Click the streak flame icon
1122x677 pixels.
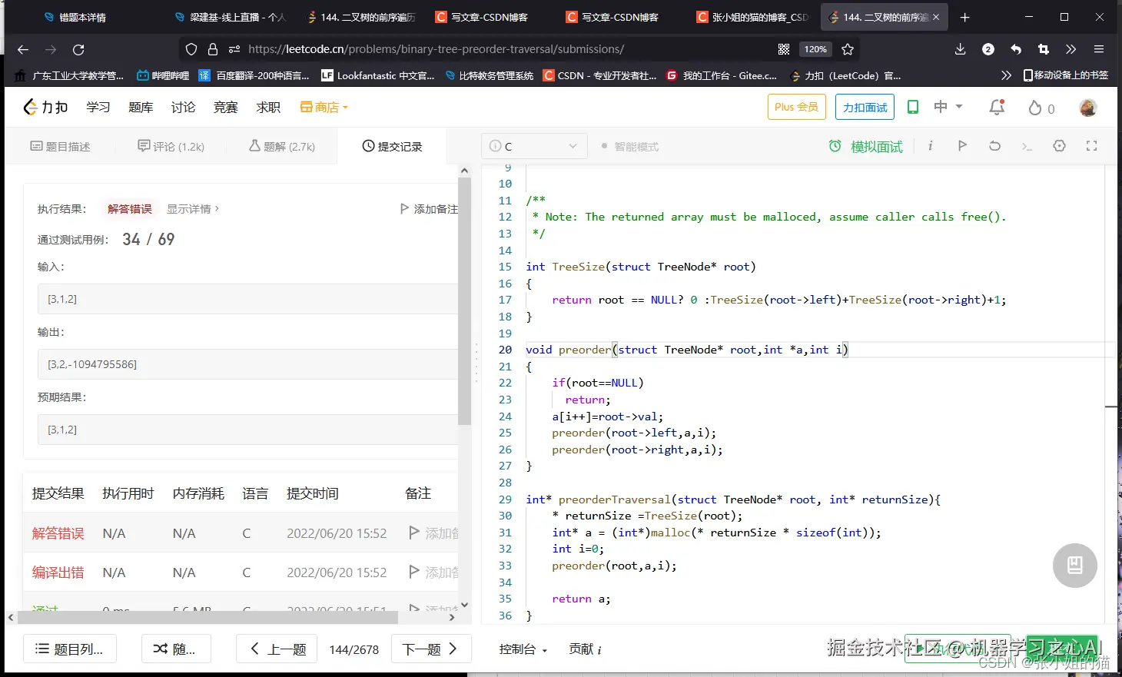coord(1035,108)
